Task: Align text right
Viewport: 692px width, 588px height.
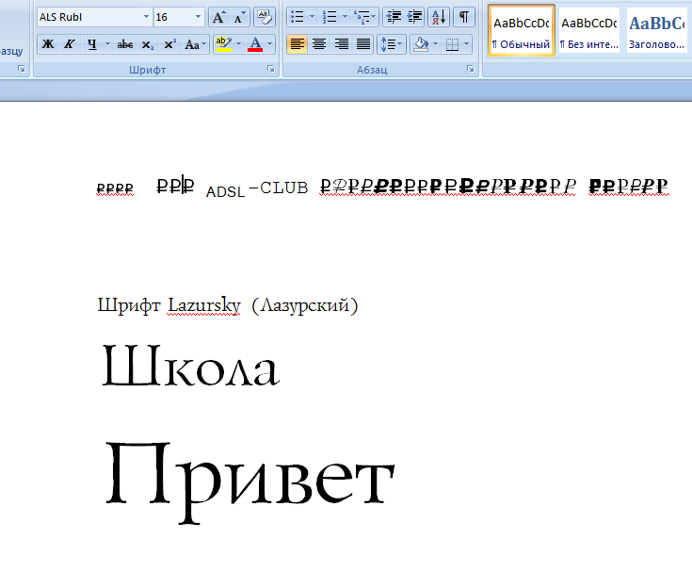Action: pyautogui.click(x=341, y=44)
